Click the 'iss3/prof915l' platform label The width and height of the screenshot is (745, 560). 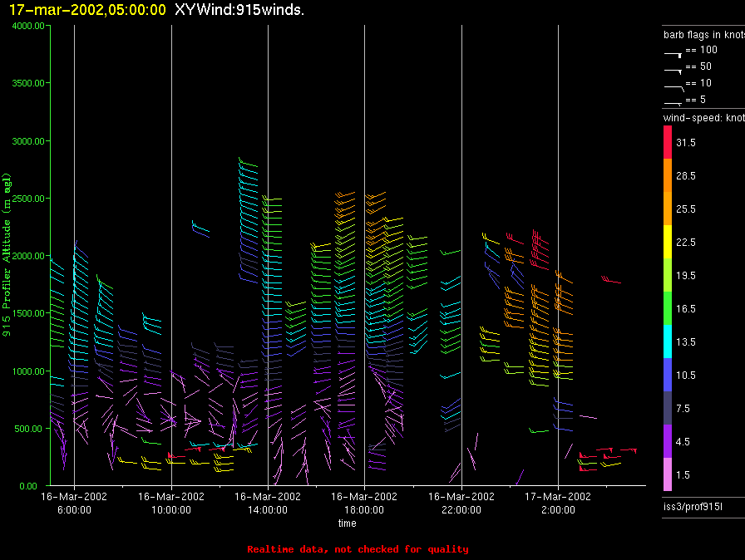point(693,507)
